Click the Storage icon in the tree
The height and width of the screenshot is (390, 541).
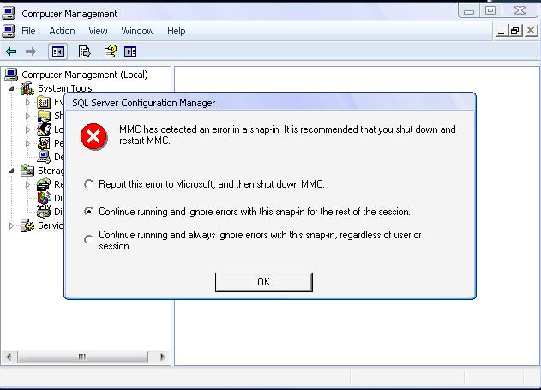click(x=27, y=171)
